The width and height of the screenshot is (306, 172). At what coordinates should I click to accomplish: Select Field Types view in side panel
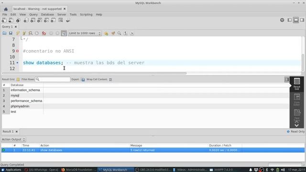click(x=297, y=115)
